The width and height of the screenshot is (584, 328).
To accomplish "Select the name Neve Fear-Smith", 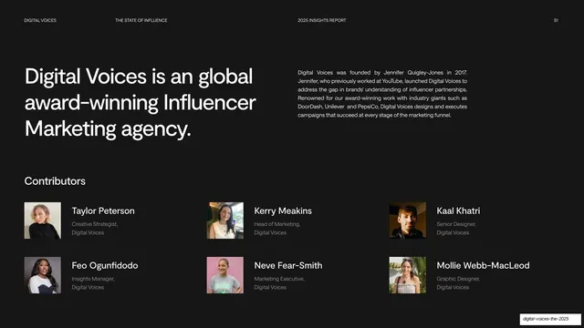I will click(x=288, y=265).
